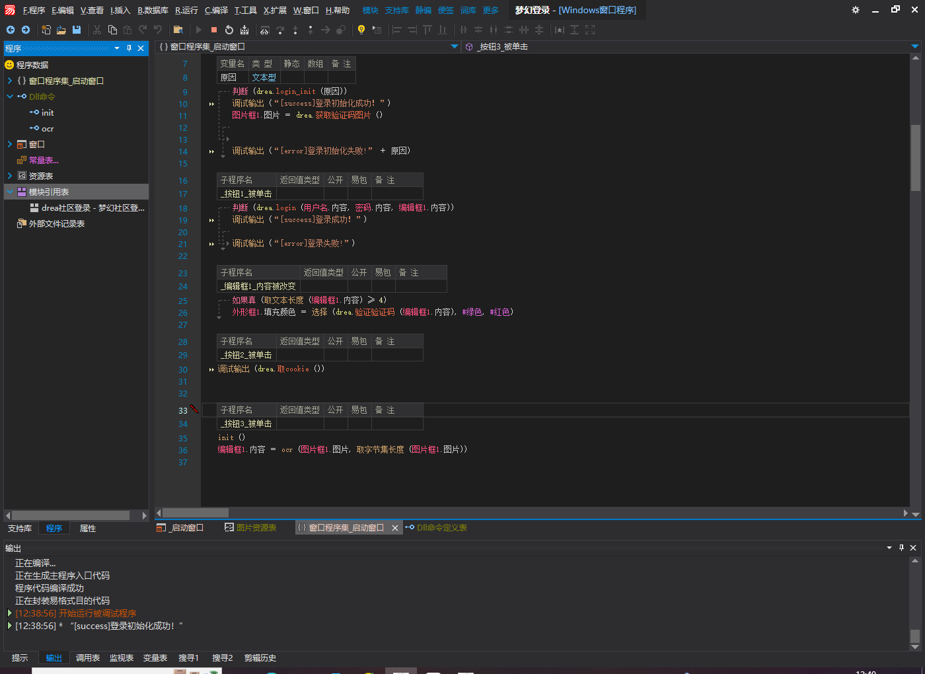This screenshot has width=925, height=674.
Task: Click the 支持库 link in top bar
Action: (396, 10)
